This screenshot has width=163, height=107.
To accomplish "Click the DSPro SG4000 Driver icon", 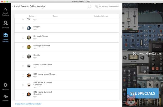I will click(x=29, y=66).
